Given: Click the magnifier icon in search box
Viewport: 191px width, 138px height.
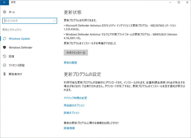Looking at the screenshot, I should tap(55, 21).
